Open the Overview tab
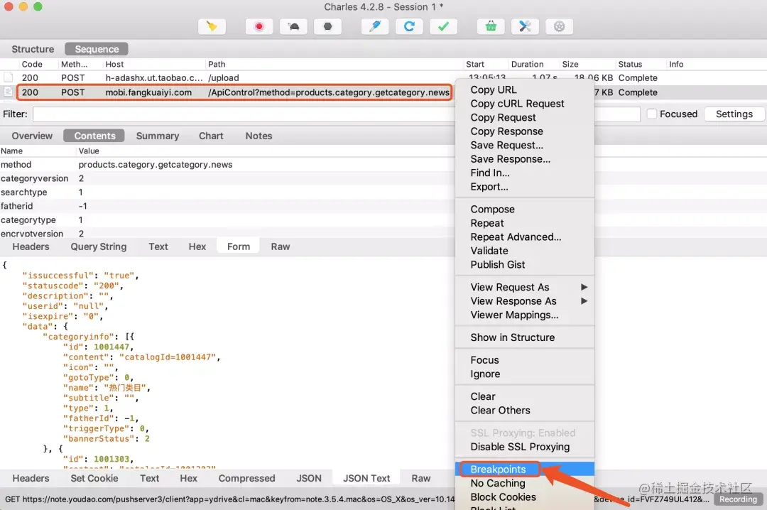 pos(32,136)
